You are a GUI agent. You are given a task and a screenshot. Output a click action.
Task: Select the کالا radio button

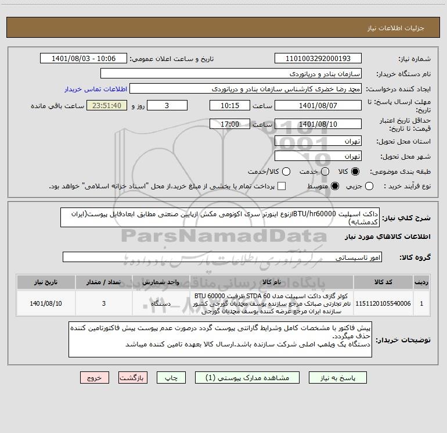click(355, 171)
